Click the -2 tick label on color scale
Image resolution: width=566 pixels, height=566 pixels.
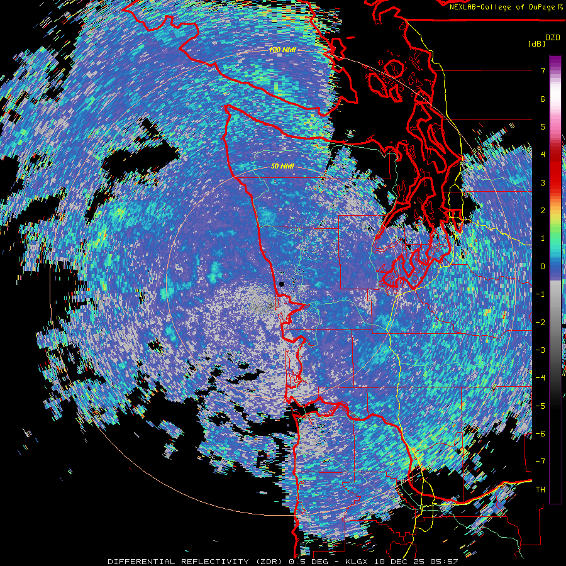(x=540, y=323)
